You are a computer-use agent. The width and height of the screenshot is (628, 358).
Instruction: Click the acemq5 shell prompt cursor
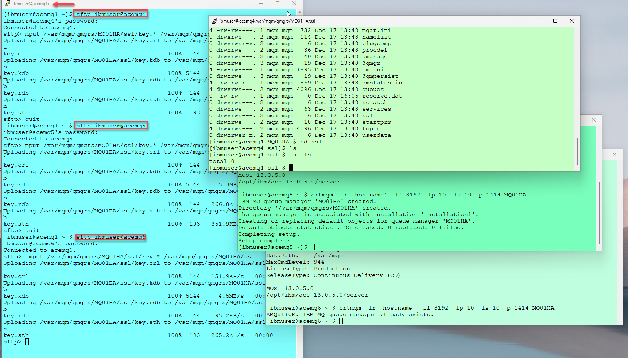[x=313, y=247]
